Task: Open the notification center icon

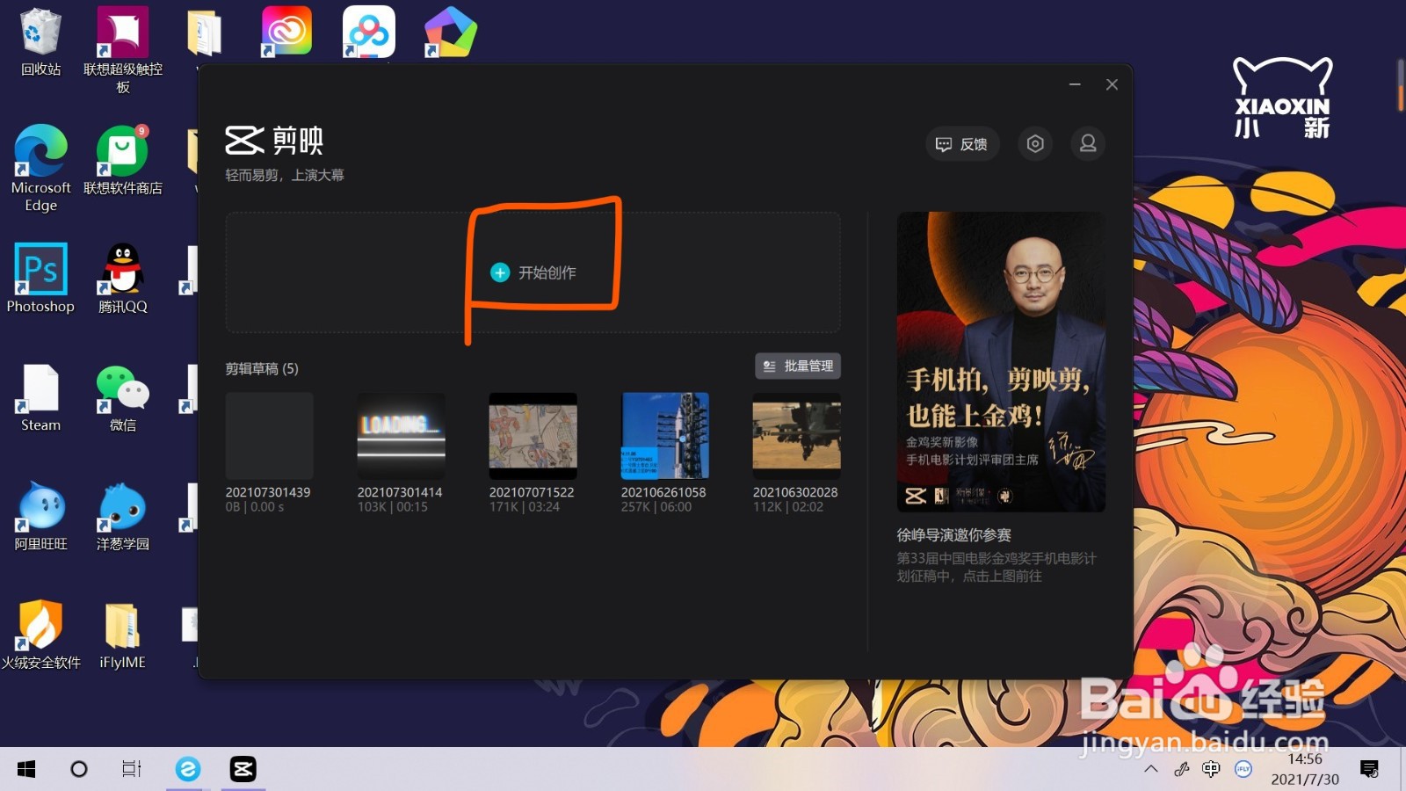Action: coord(1369,769)
